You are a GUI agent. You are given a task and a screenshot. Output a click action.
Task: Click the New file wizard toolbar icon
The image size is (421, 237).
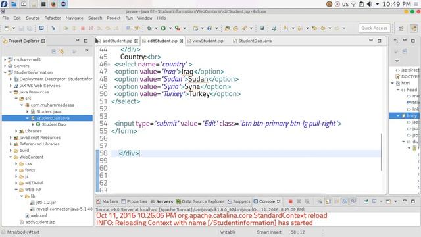point(7,28)
